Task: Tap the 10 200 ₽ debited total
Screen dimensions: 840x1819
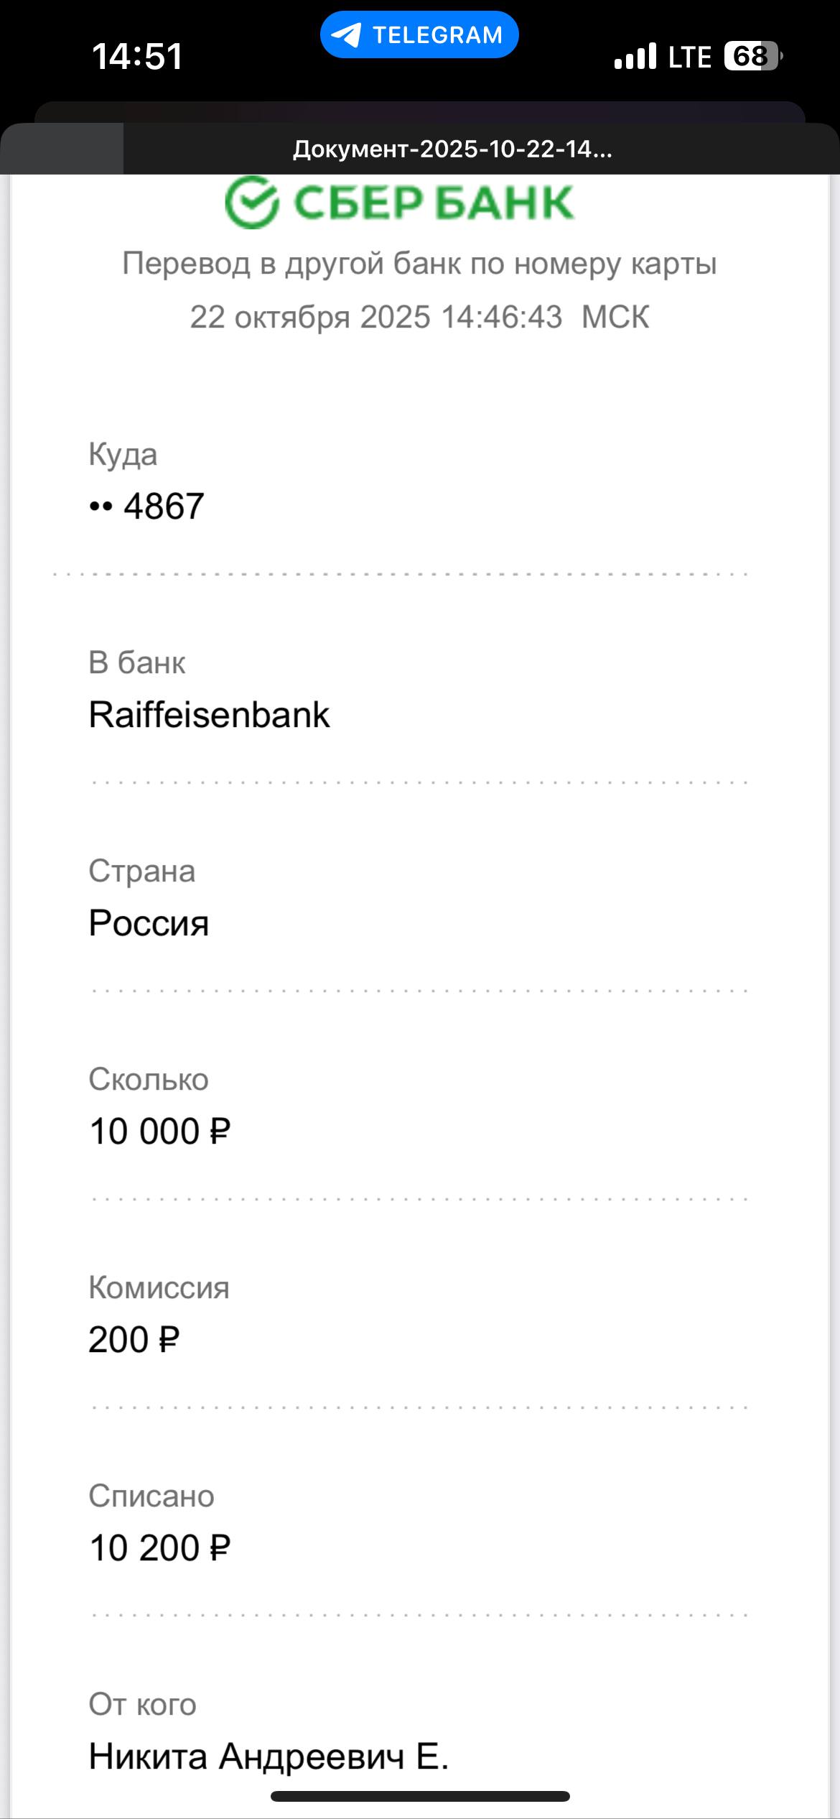Action: tap(159, 1548)
